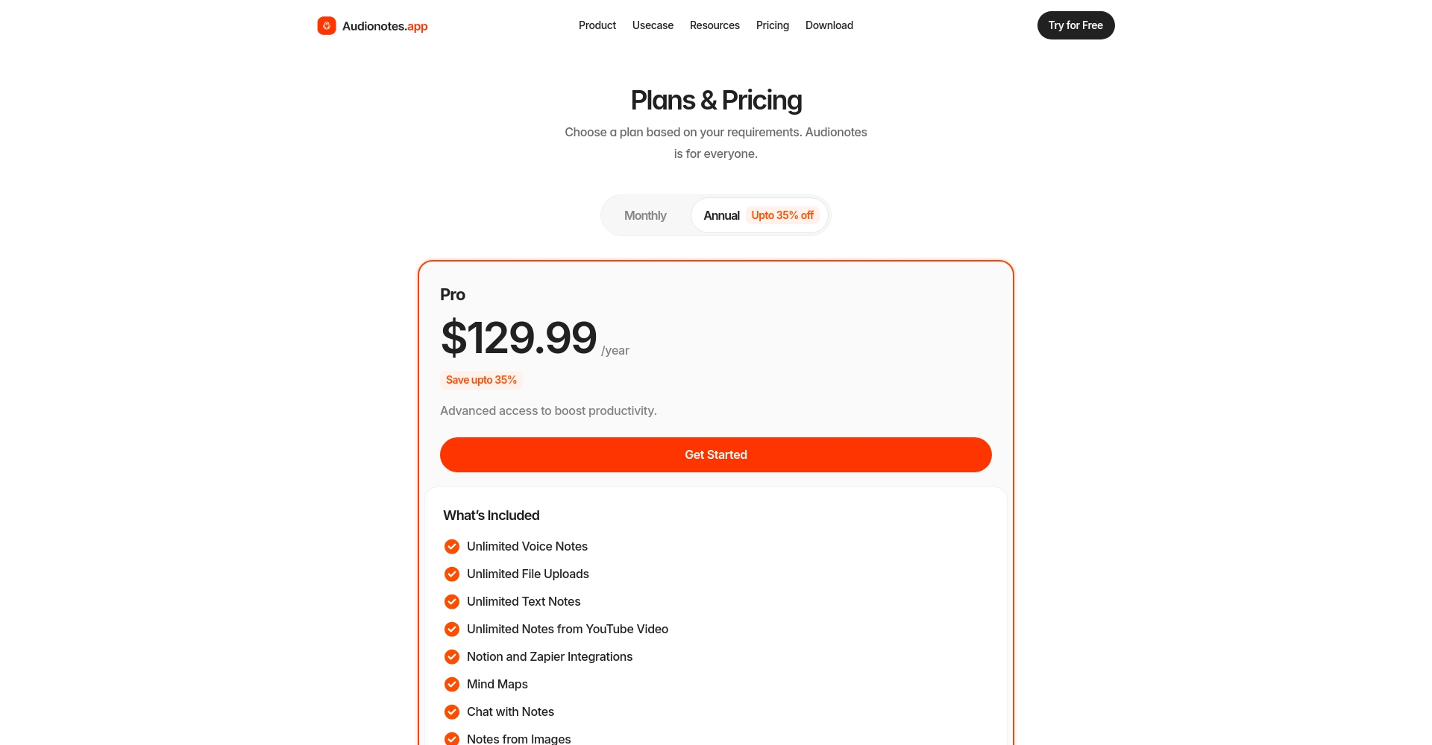The image size is (1432, 745).
Task: Click checkmark beside Unlimited Notes from YouTube
Action: [452, 630]
